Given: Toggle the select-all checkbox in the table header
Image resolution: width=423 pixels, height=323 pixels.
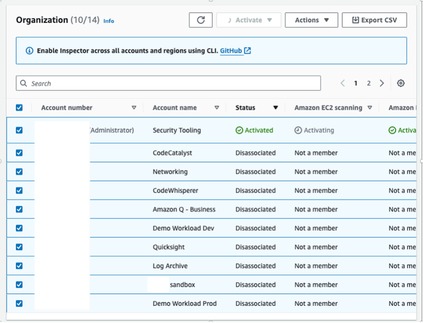Looking at the screenshot, I should pyautogui.click(x=19, y=107).
